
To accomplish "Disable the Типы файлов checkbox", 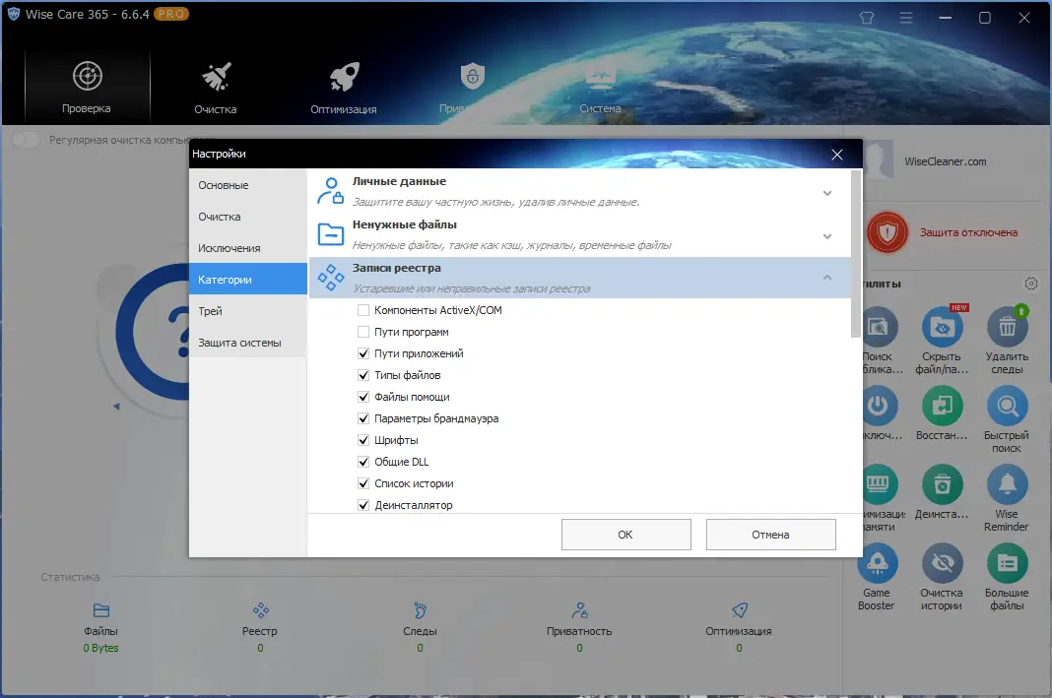I will click(364, 374).
